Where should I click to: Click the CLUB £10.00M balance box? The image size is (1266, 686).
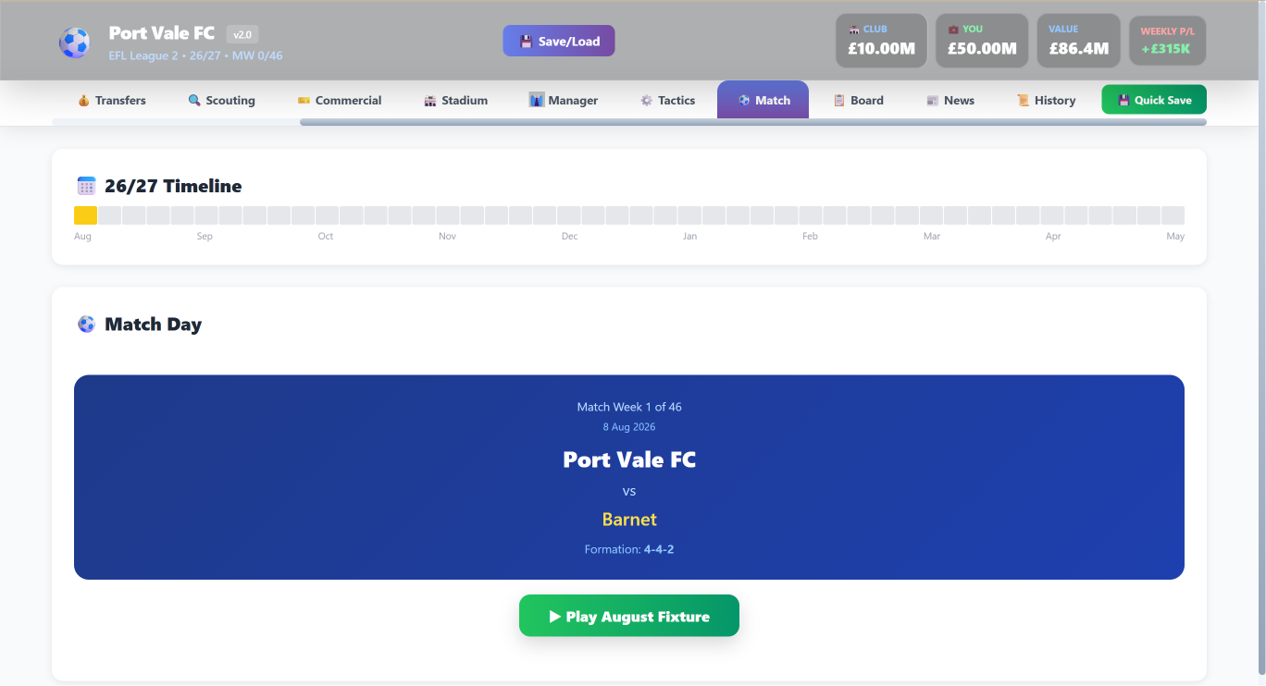click(881, 41)
